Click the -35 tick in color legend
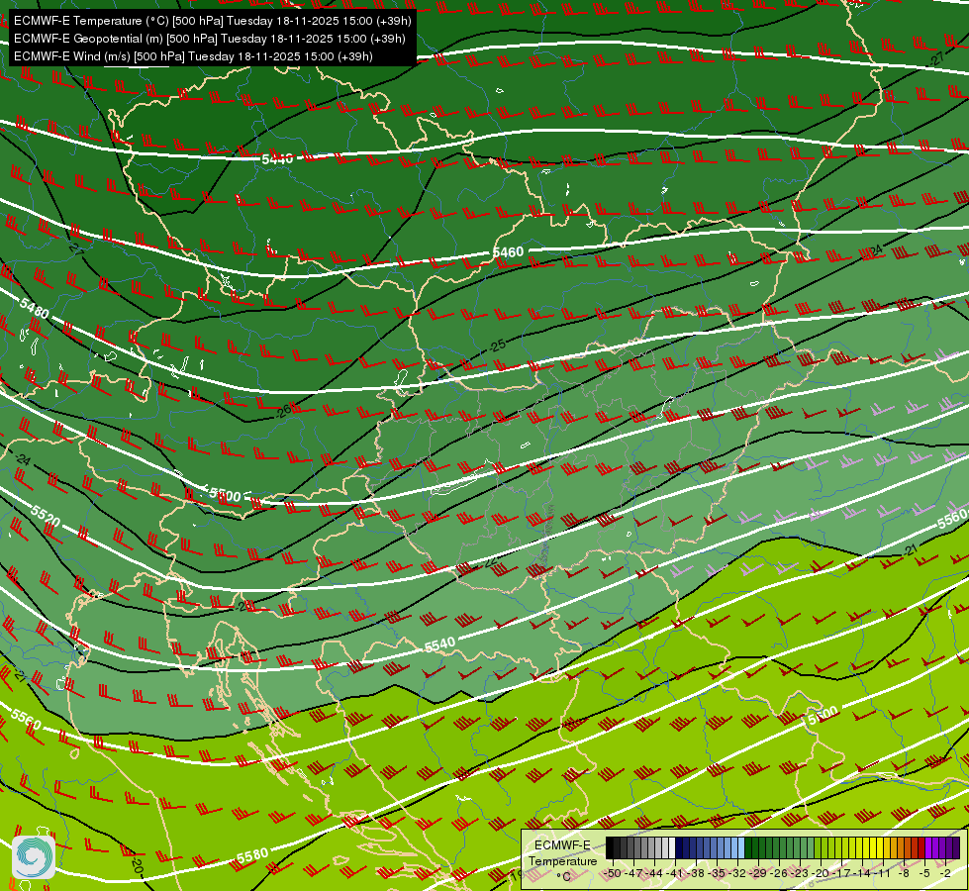This screenshot has width=969, height=891. click(717, 873)
